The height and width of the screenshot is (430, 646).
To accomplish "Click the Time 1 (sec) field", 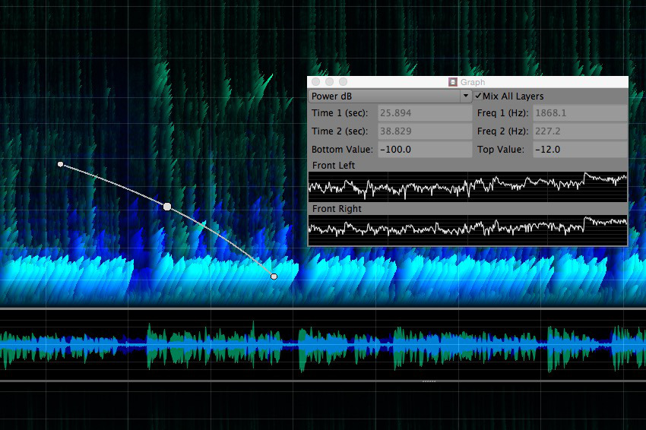I will pos(425,113).
